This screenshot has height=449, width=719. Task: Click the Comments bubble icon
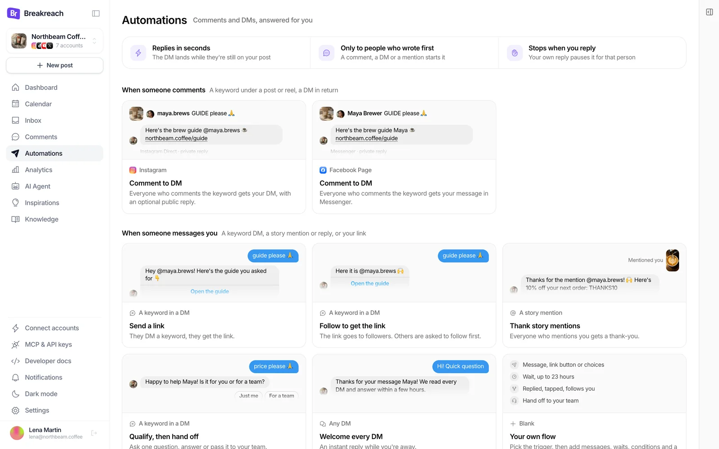pyautogui.click(x=15, y=137)
